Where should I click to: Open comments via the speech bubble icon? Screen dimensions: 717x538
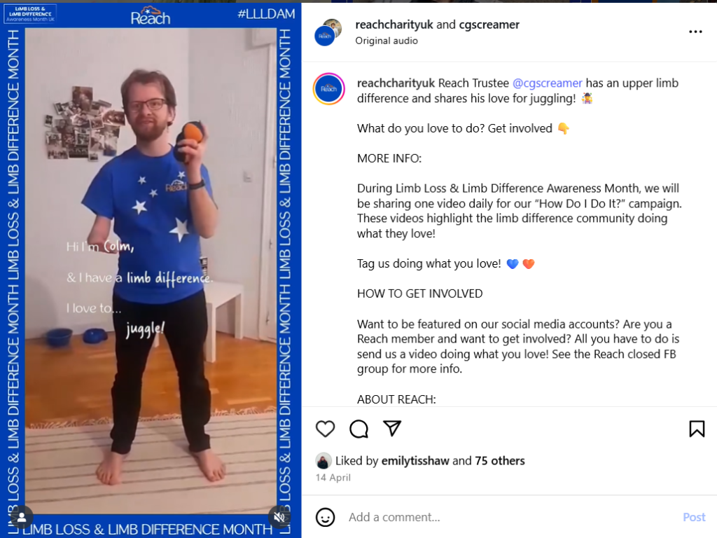(358, 429)
